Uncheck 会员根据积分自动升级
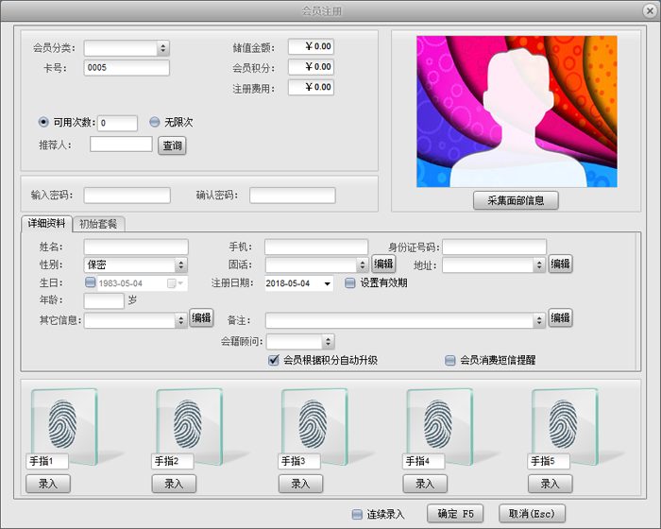The image size is (661, 529). pyautogui.click(x=274, y=360)
